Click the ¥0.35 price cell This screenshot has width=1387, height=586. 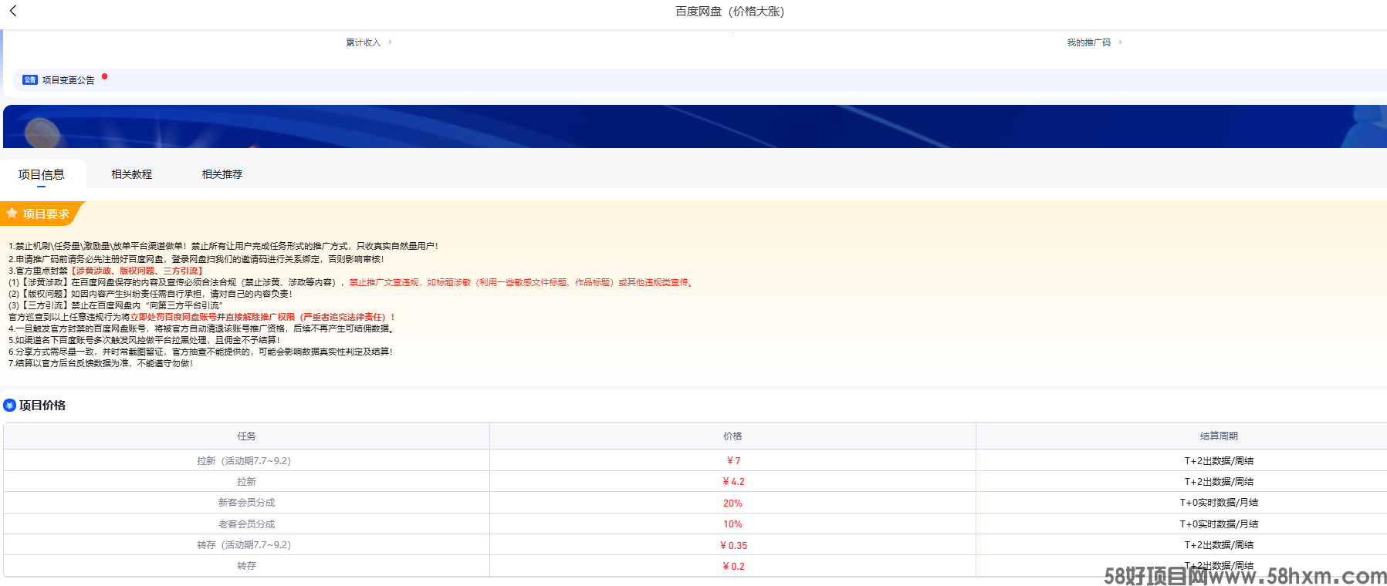pyautogui.click(x=733, y=545)
